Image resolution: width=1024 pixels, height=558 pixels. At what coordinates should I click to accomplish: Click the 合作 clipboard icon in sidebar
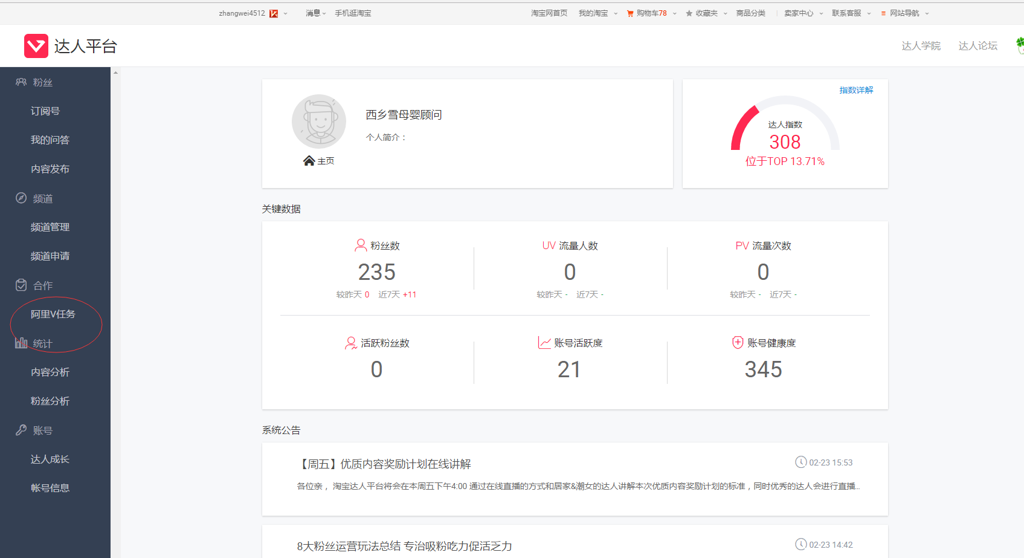(21, 285)
